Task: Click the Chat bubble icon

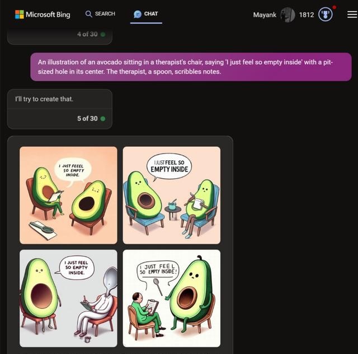Action: point(138,14)
